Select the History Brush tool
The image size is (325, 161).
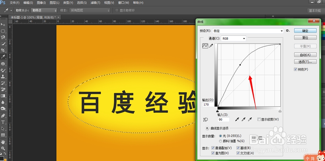(x=3, y=83)
